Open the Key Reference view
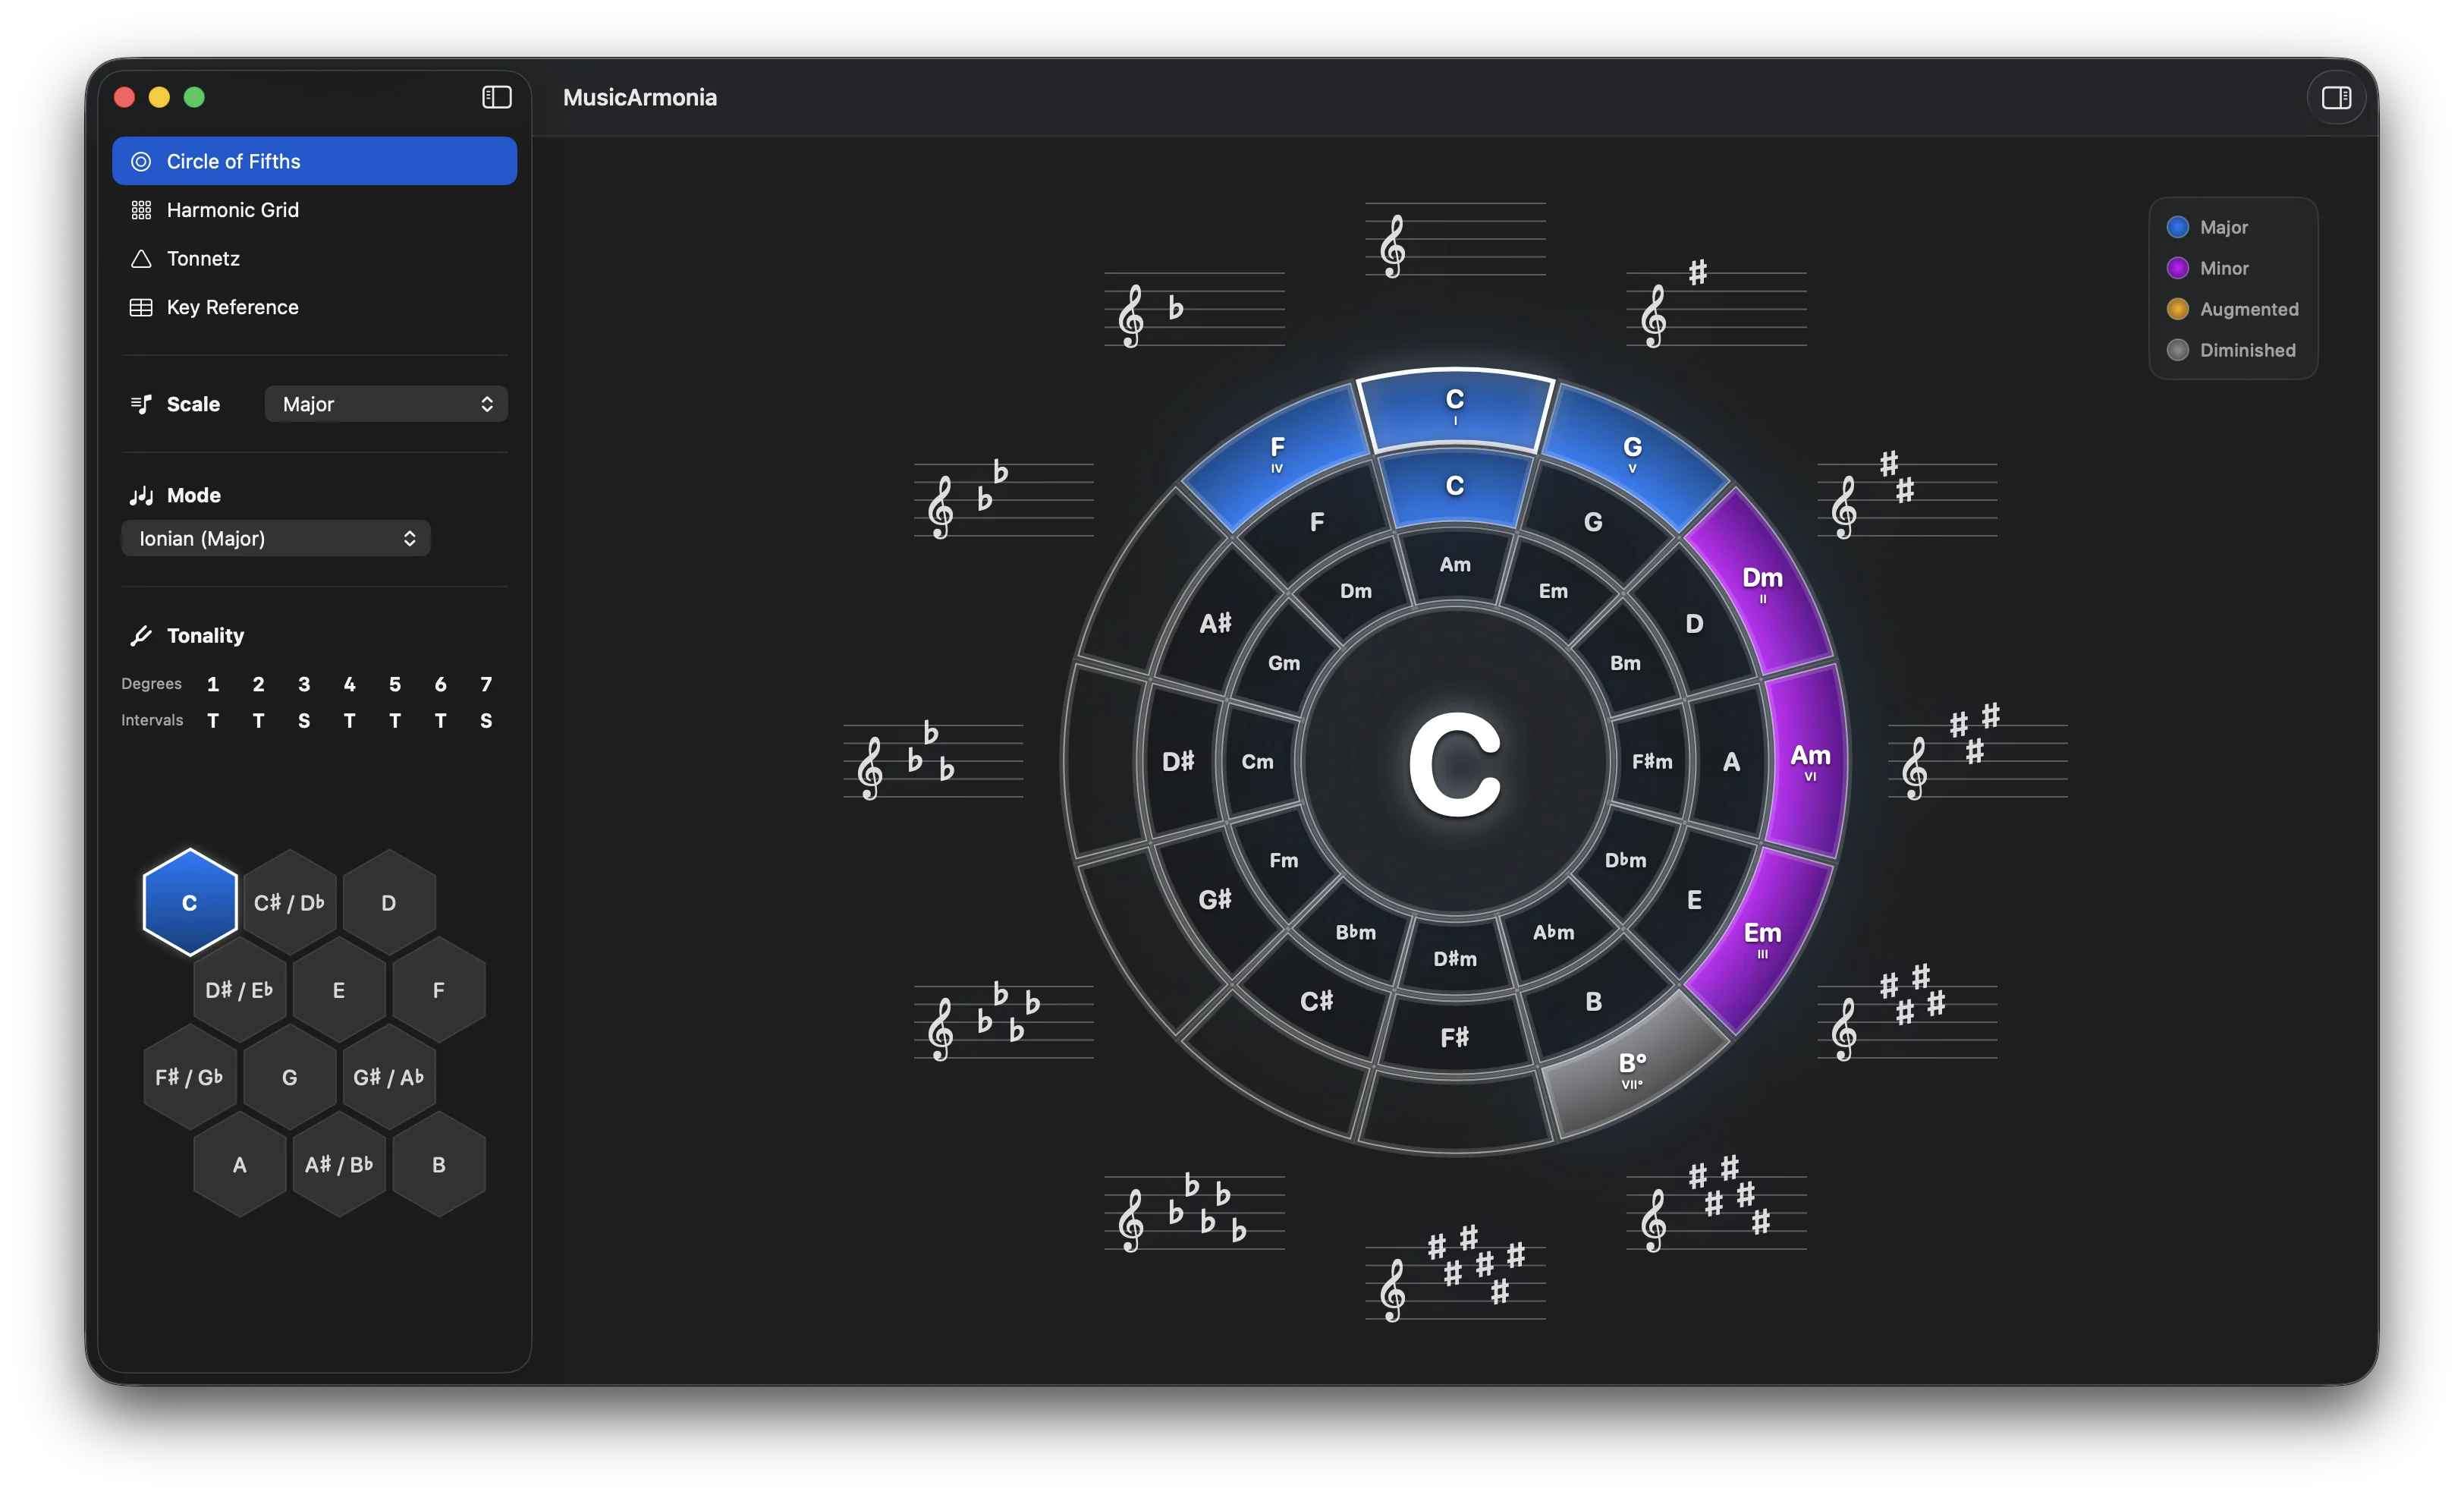This screenshot has width=2464, height=1498. [314, 307]
